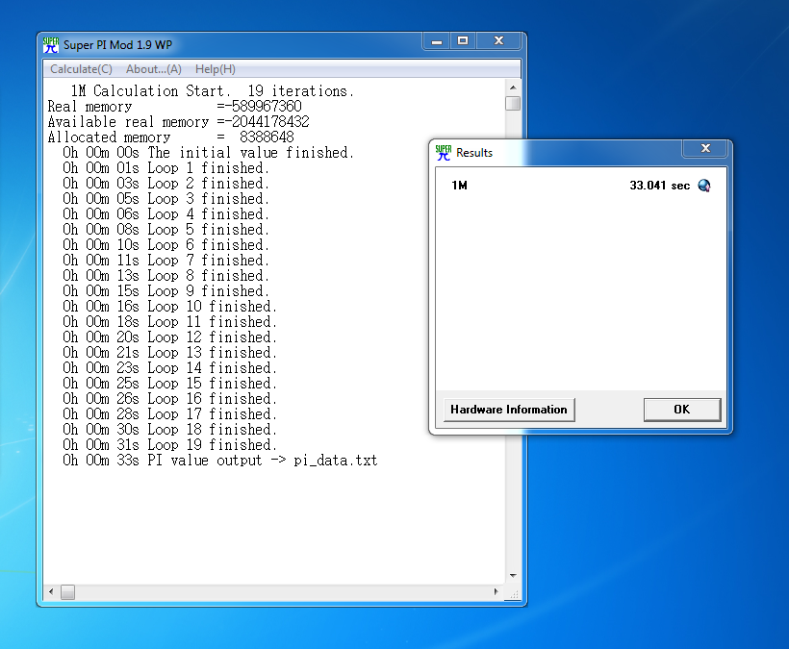Image resolution: width=789 pixels, height=649 pixels.
Task: Click the Super PI Mod title bar icon
Action: (51, 45)
